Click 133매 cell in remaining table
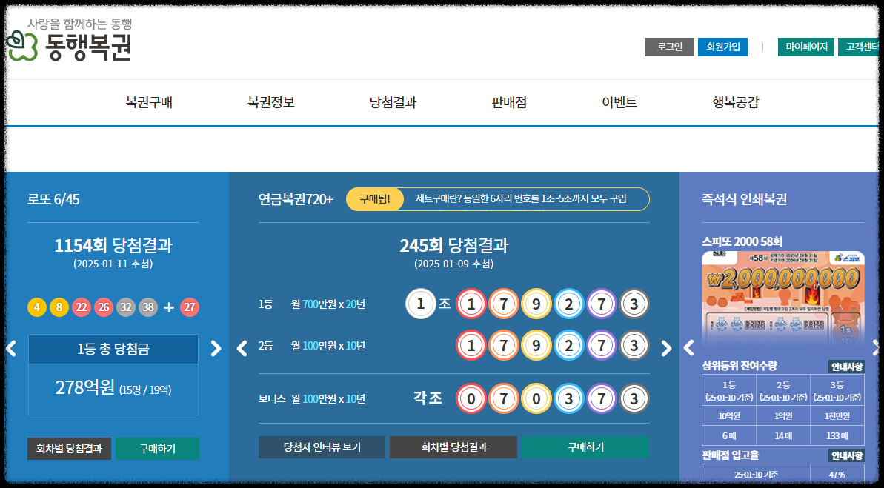 click(x=837, y=435)
